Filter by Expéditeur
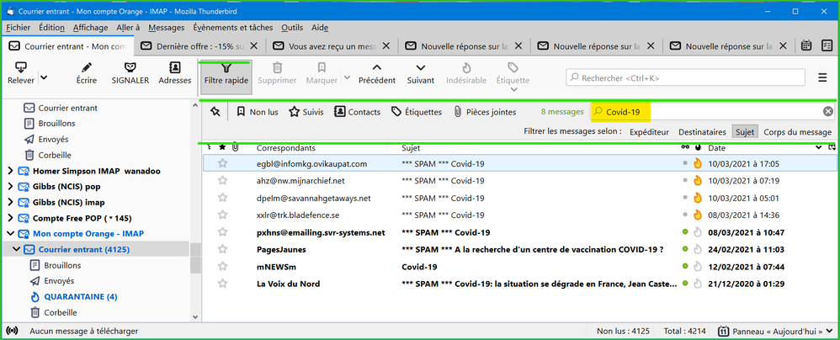 click(649, 131)
